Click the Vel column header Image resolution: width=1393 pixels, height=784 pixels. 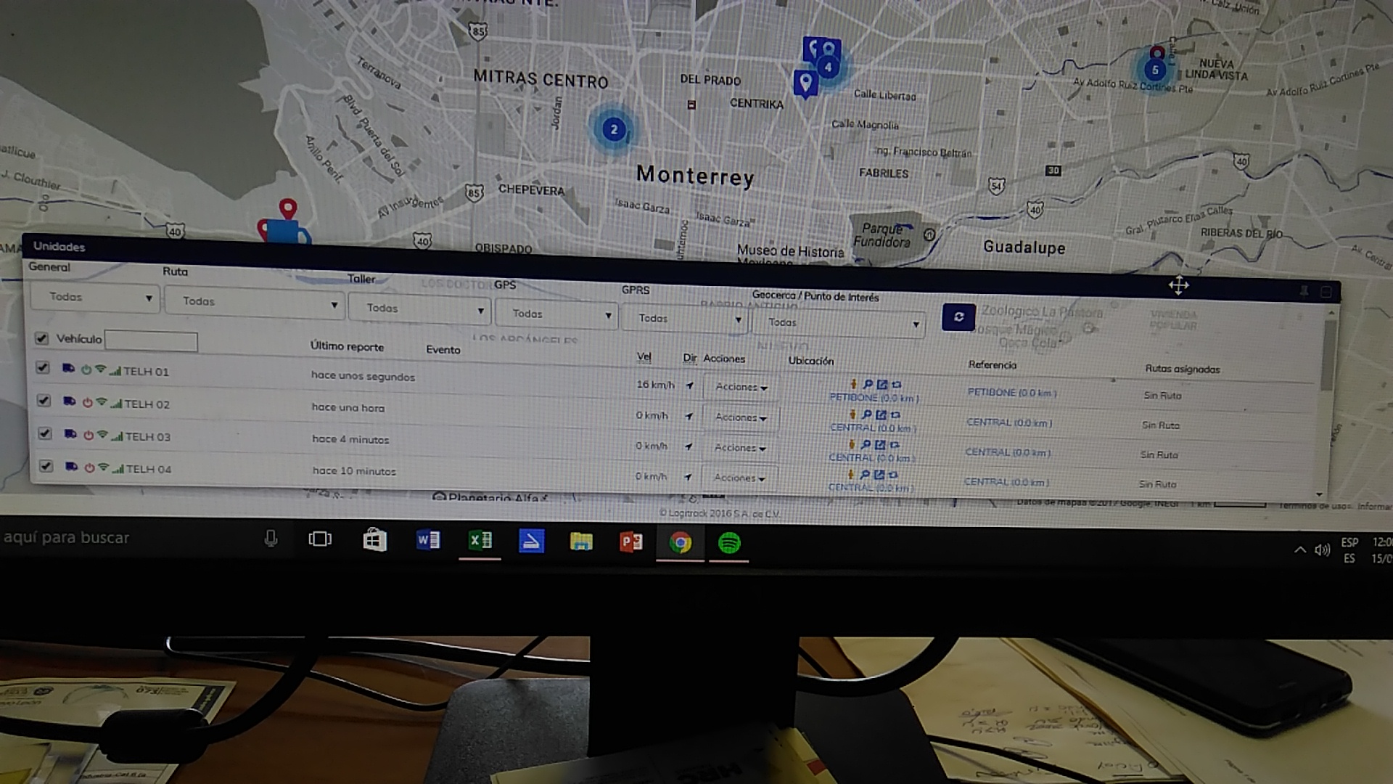pyautogui.click(x=644, y=356)
